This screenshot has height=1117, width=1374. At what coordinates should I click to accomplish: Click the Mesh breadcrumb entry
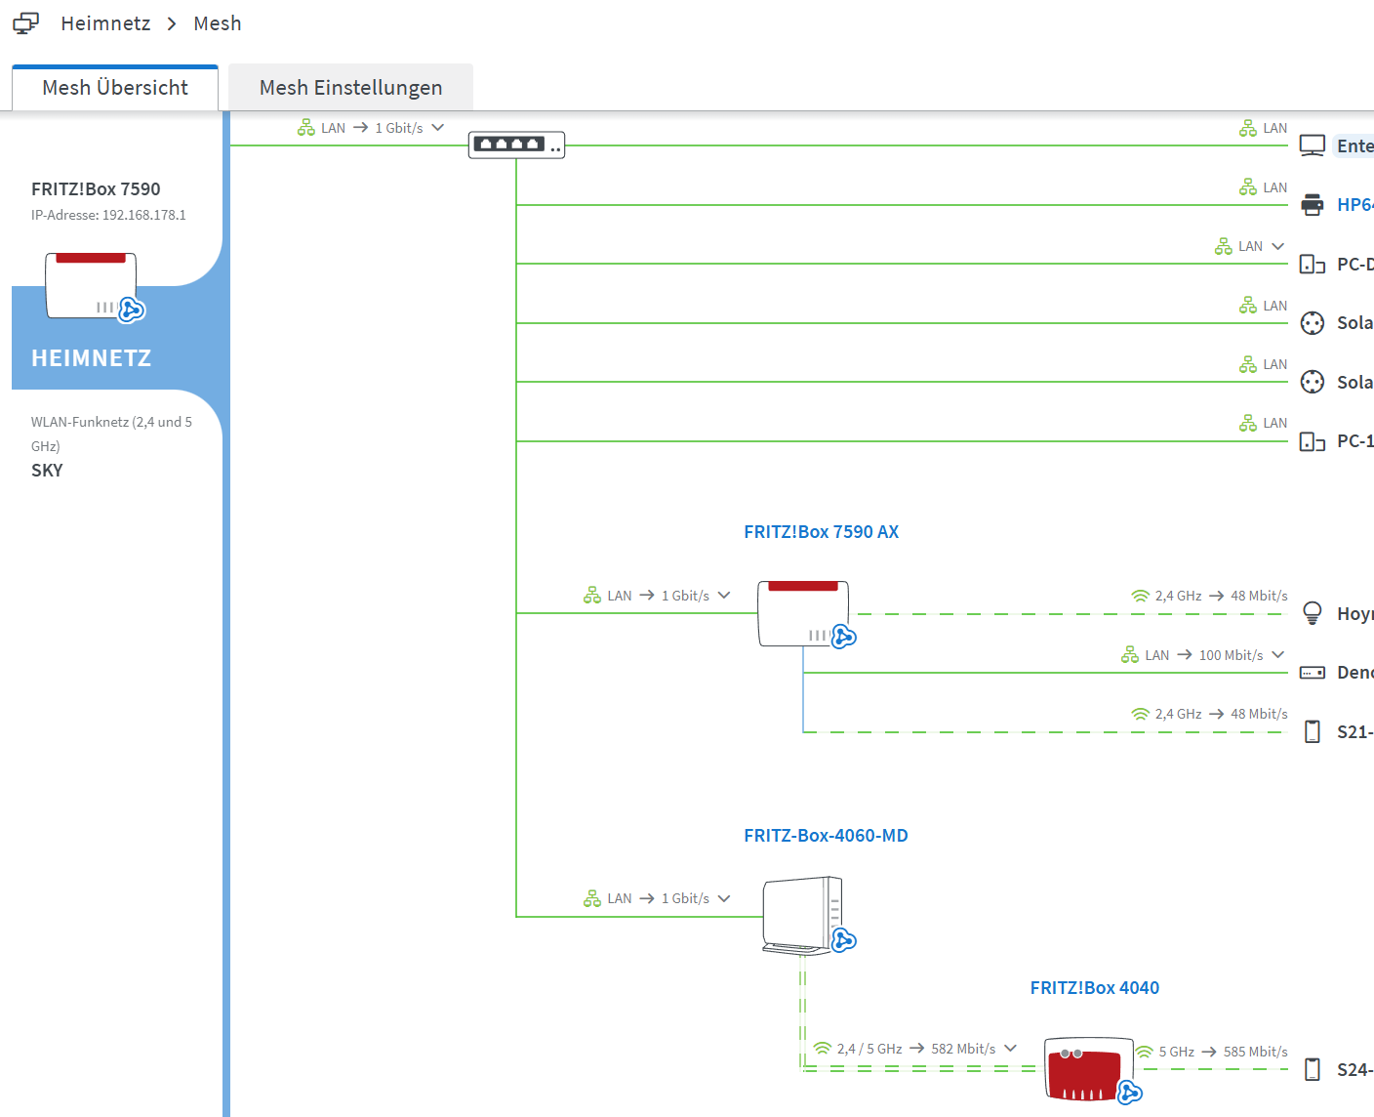(218, 23)
